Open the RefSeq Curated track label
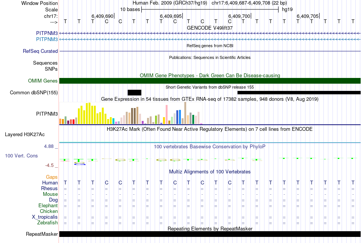Screen dimensions: 361x243 40,51
